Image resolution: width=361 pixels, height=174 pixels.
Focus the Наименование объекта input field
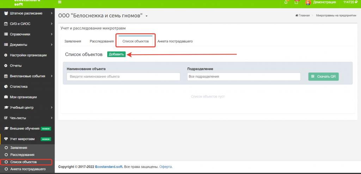tap(123, 77)
